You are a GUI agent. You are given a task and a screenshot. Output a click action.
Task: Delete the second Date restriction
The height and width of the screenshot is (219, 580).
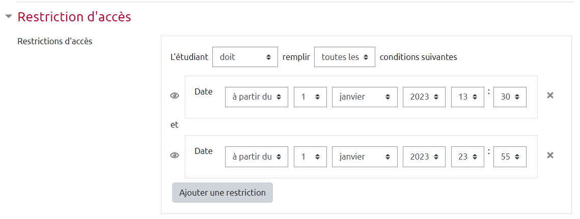[x=550, y=155]
